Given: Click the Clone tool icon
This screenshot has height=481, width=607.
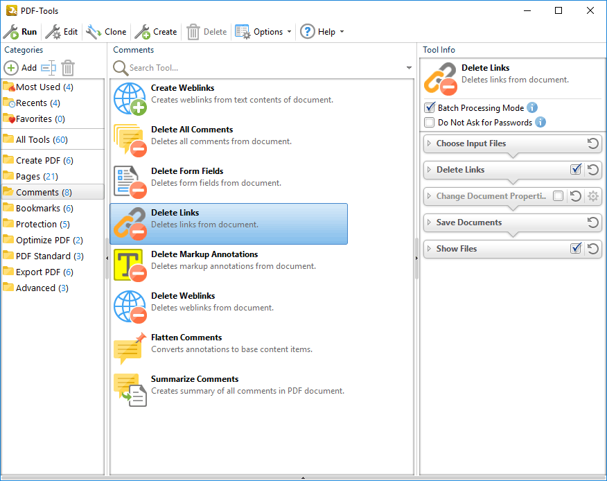Looking at the screenshot, I should (x=94, y=32).
